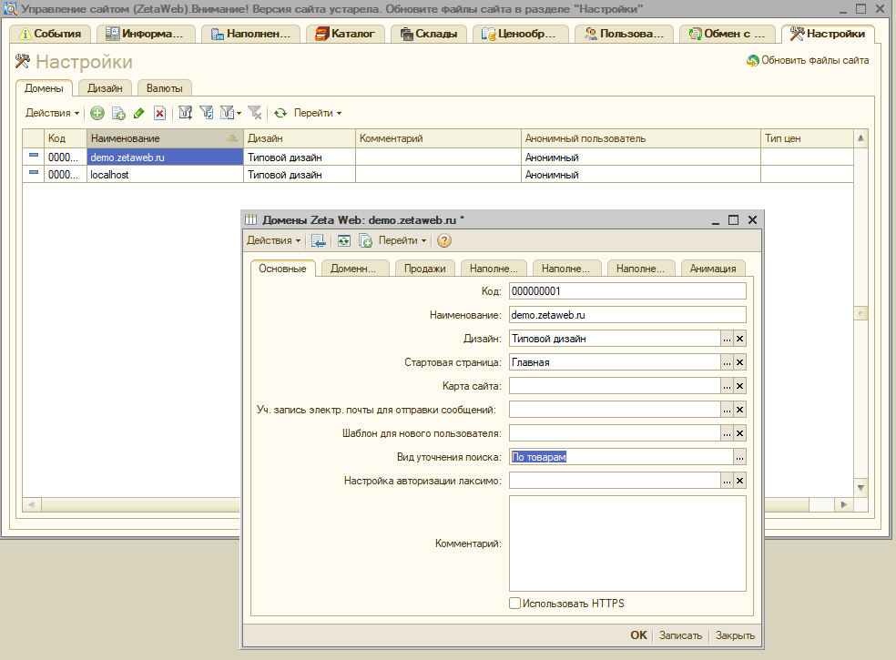Open the Перейти dropdown in the domain dialog

402,240
